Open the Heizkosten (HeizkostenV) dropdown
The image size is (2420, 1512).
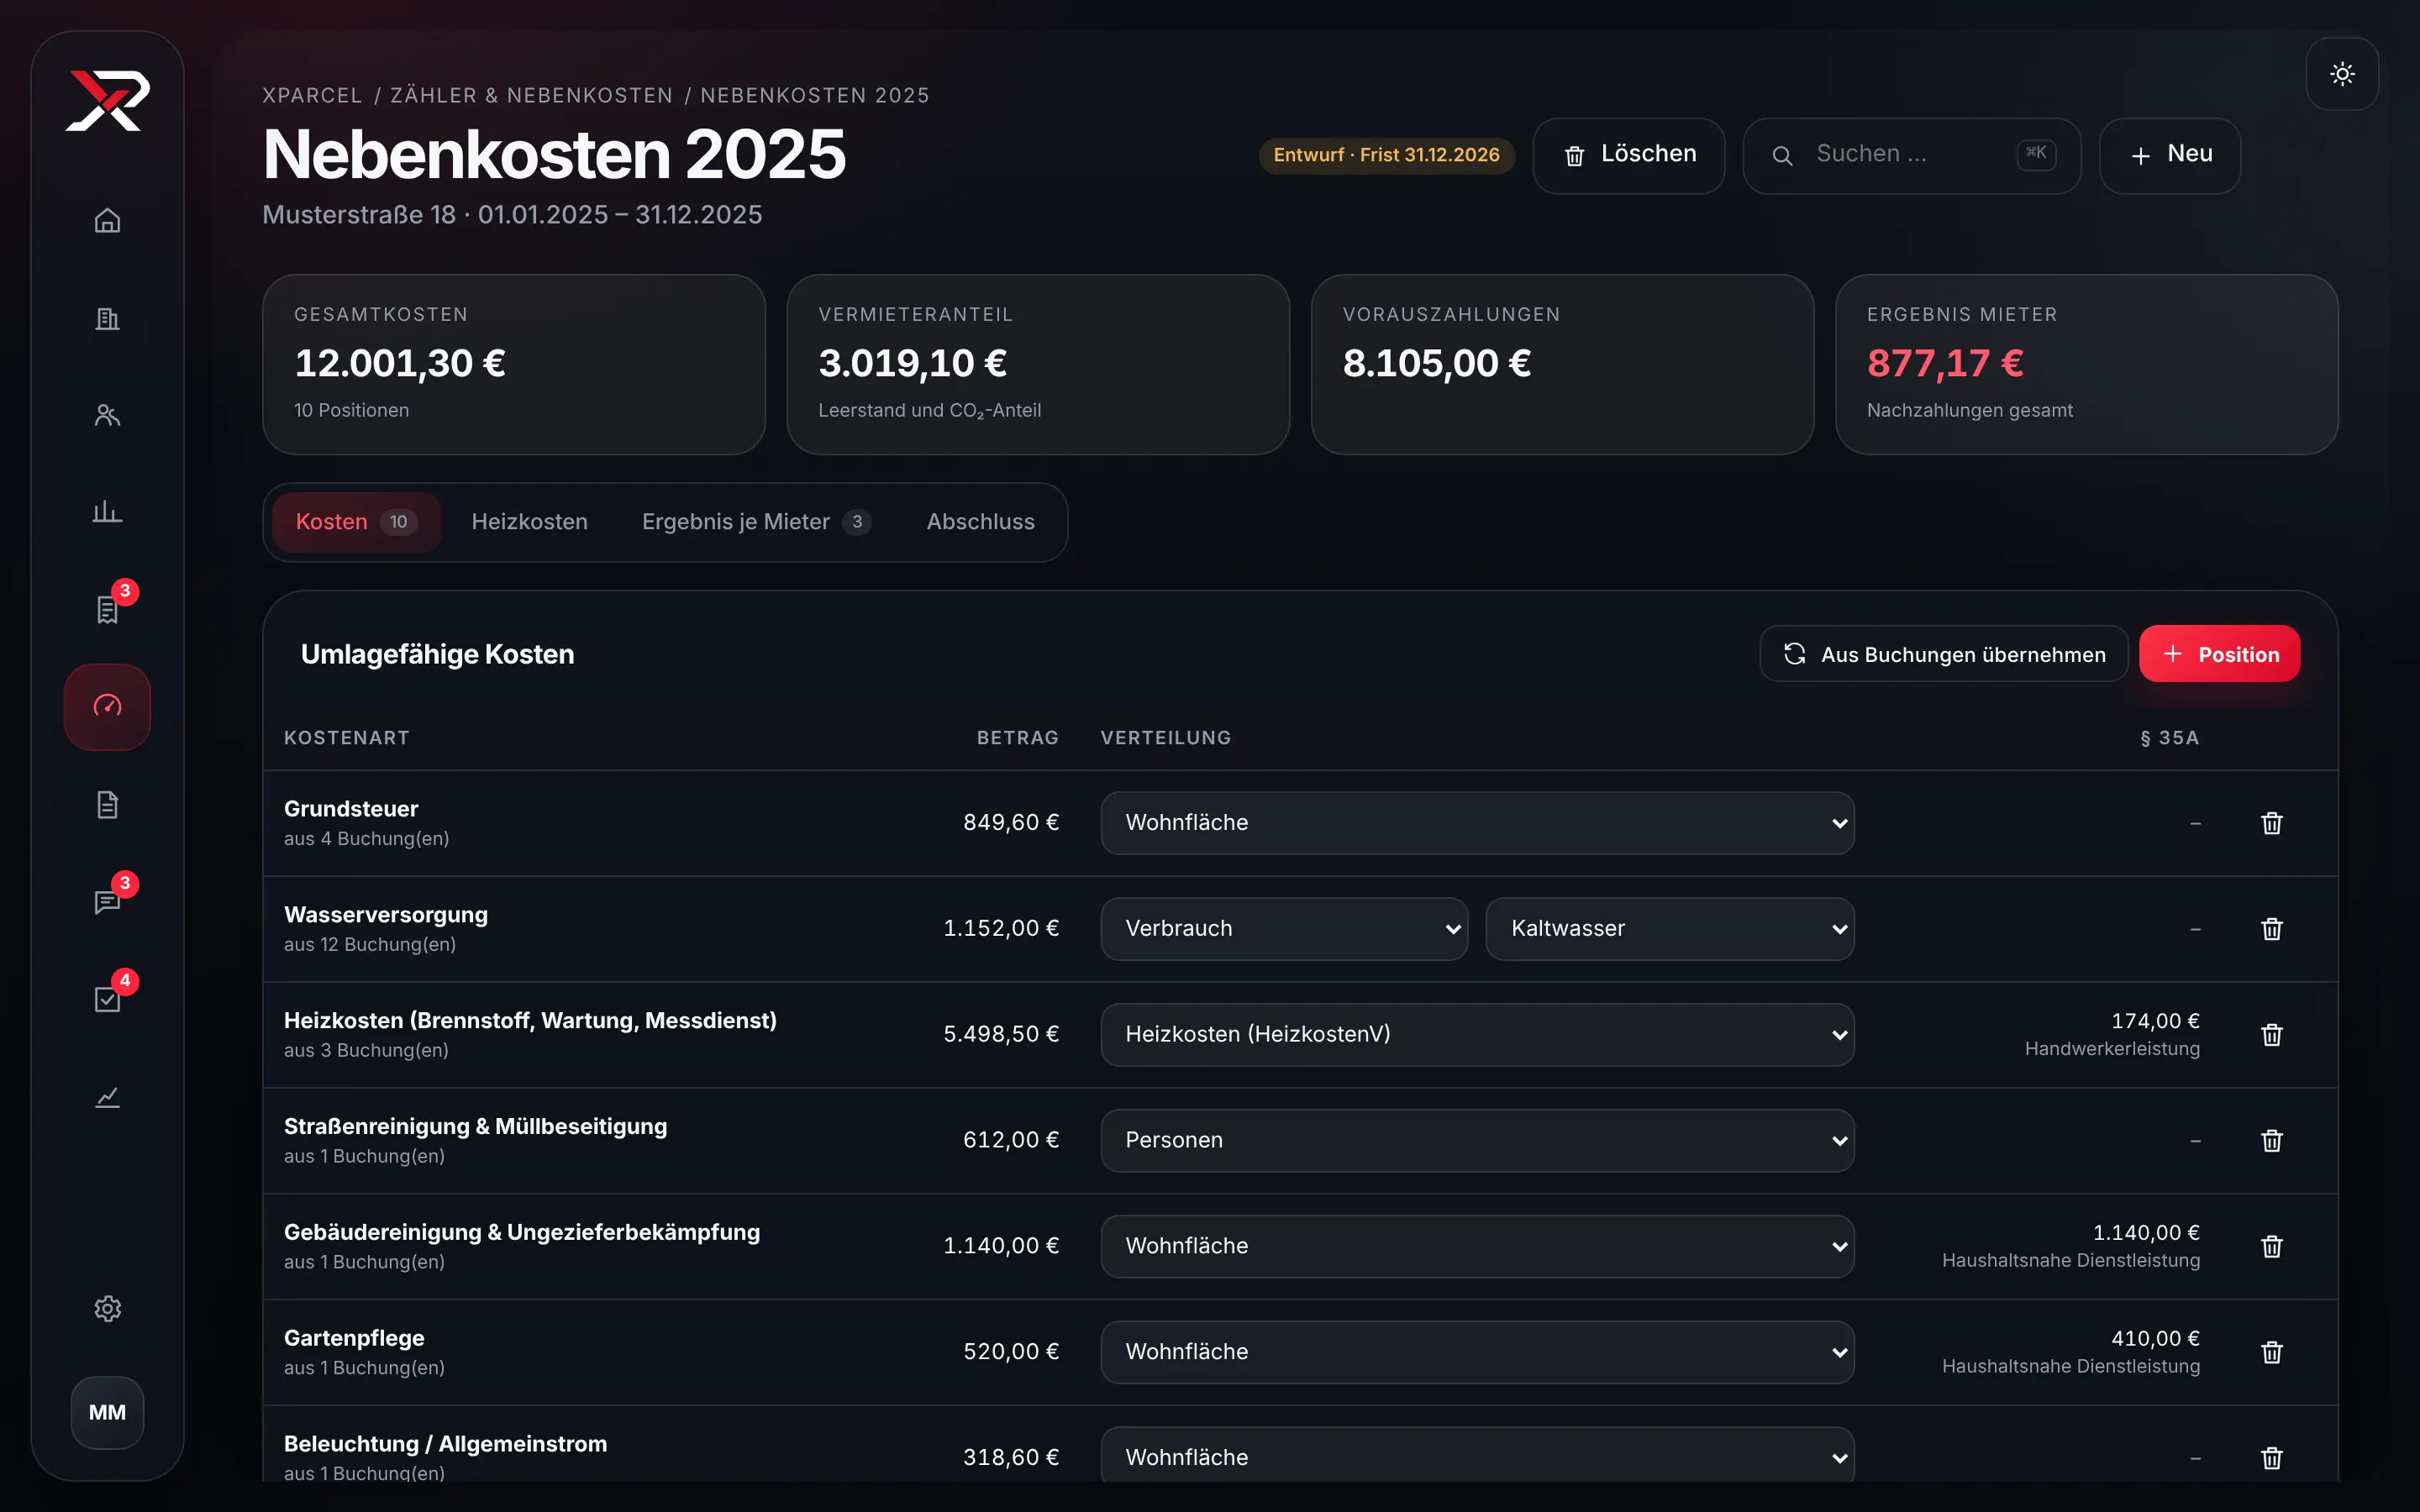click(x=1477, y=1035)
